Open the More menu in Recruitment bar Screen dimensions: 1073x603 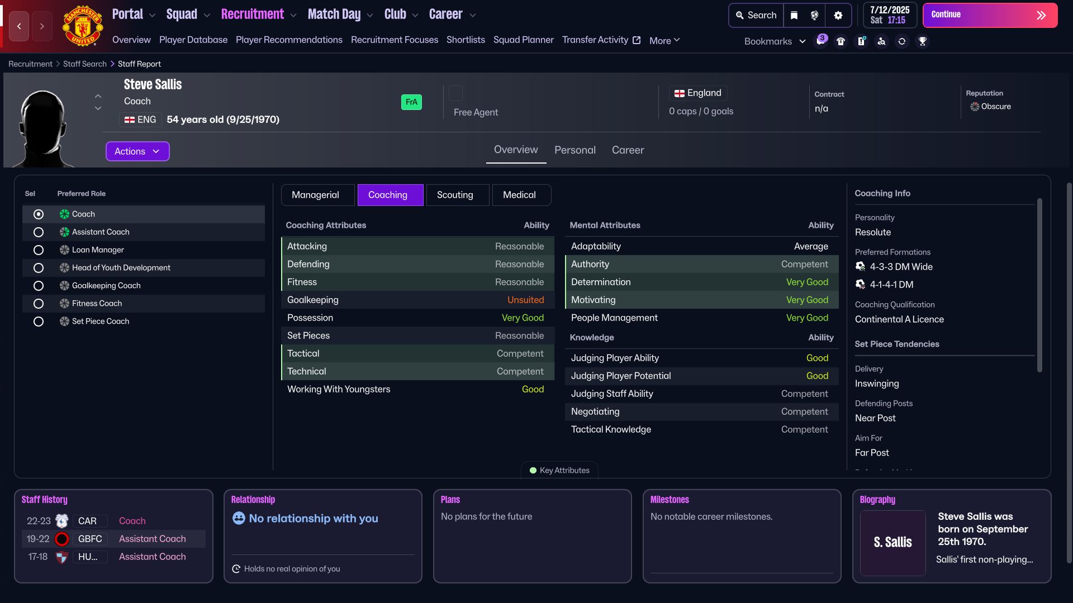pos(664,40)
